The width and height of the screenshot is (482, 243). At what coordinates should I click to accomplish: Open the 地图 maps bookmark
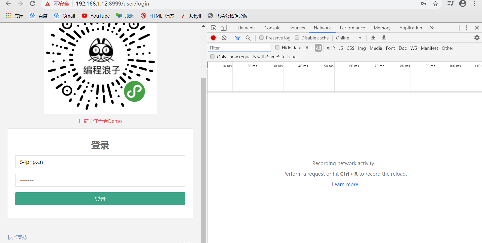click(x=125, y=16)
